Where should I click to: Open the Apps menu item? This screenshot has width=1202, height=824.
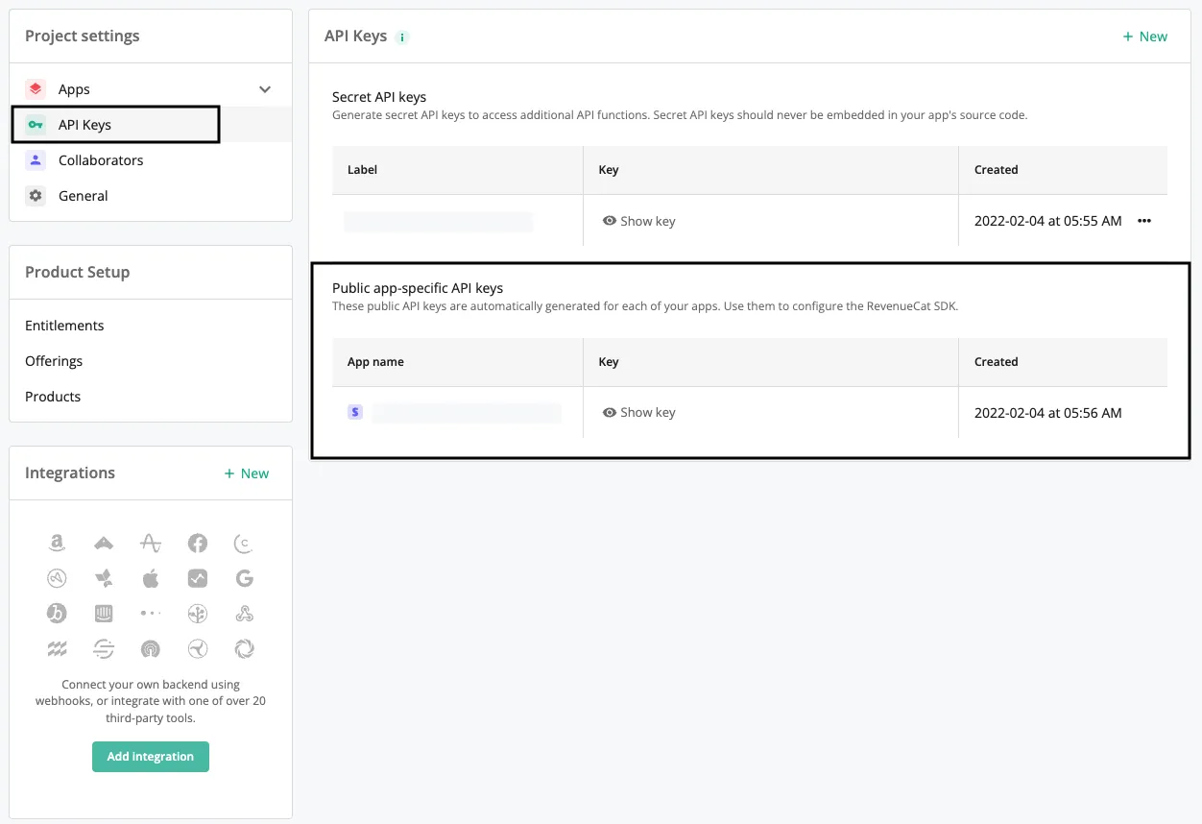(x=151, y=89)
